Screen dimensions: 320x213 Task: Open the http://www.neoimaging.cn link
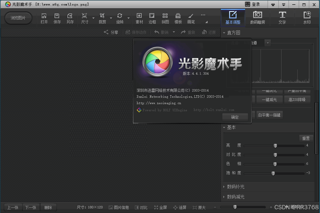coord(159,103)
